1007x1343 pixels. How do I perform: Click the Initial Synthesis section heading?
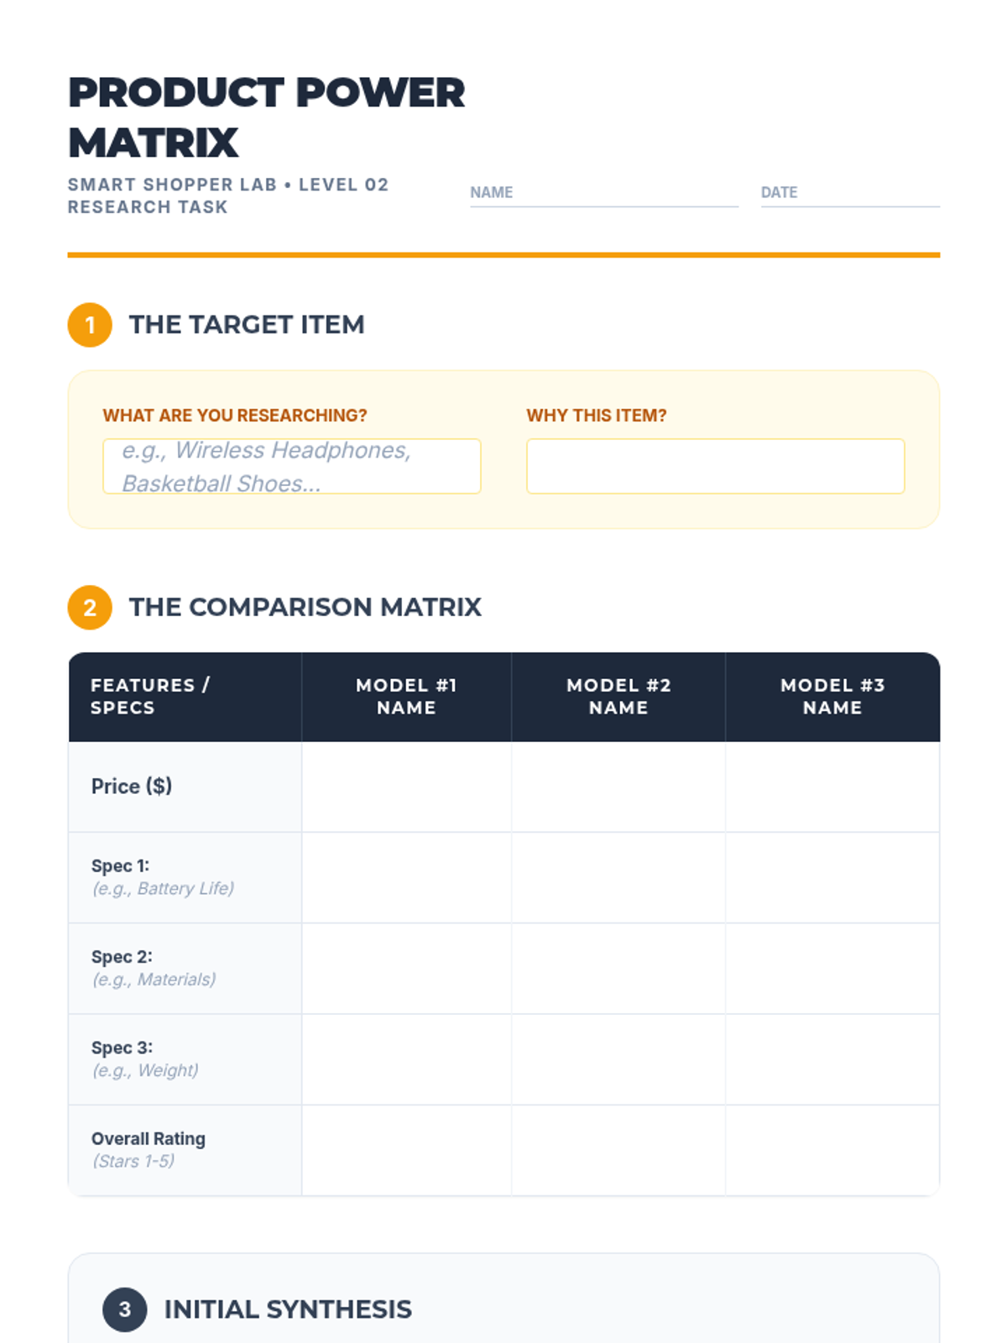tap(288, 1309)
